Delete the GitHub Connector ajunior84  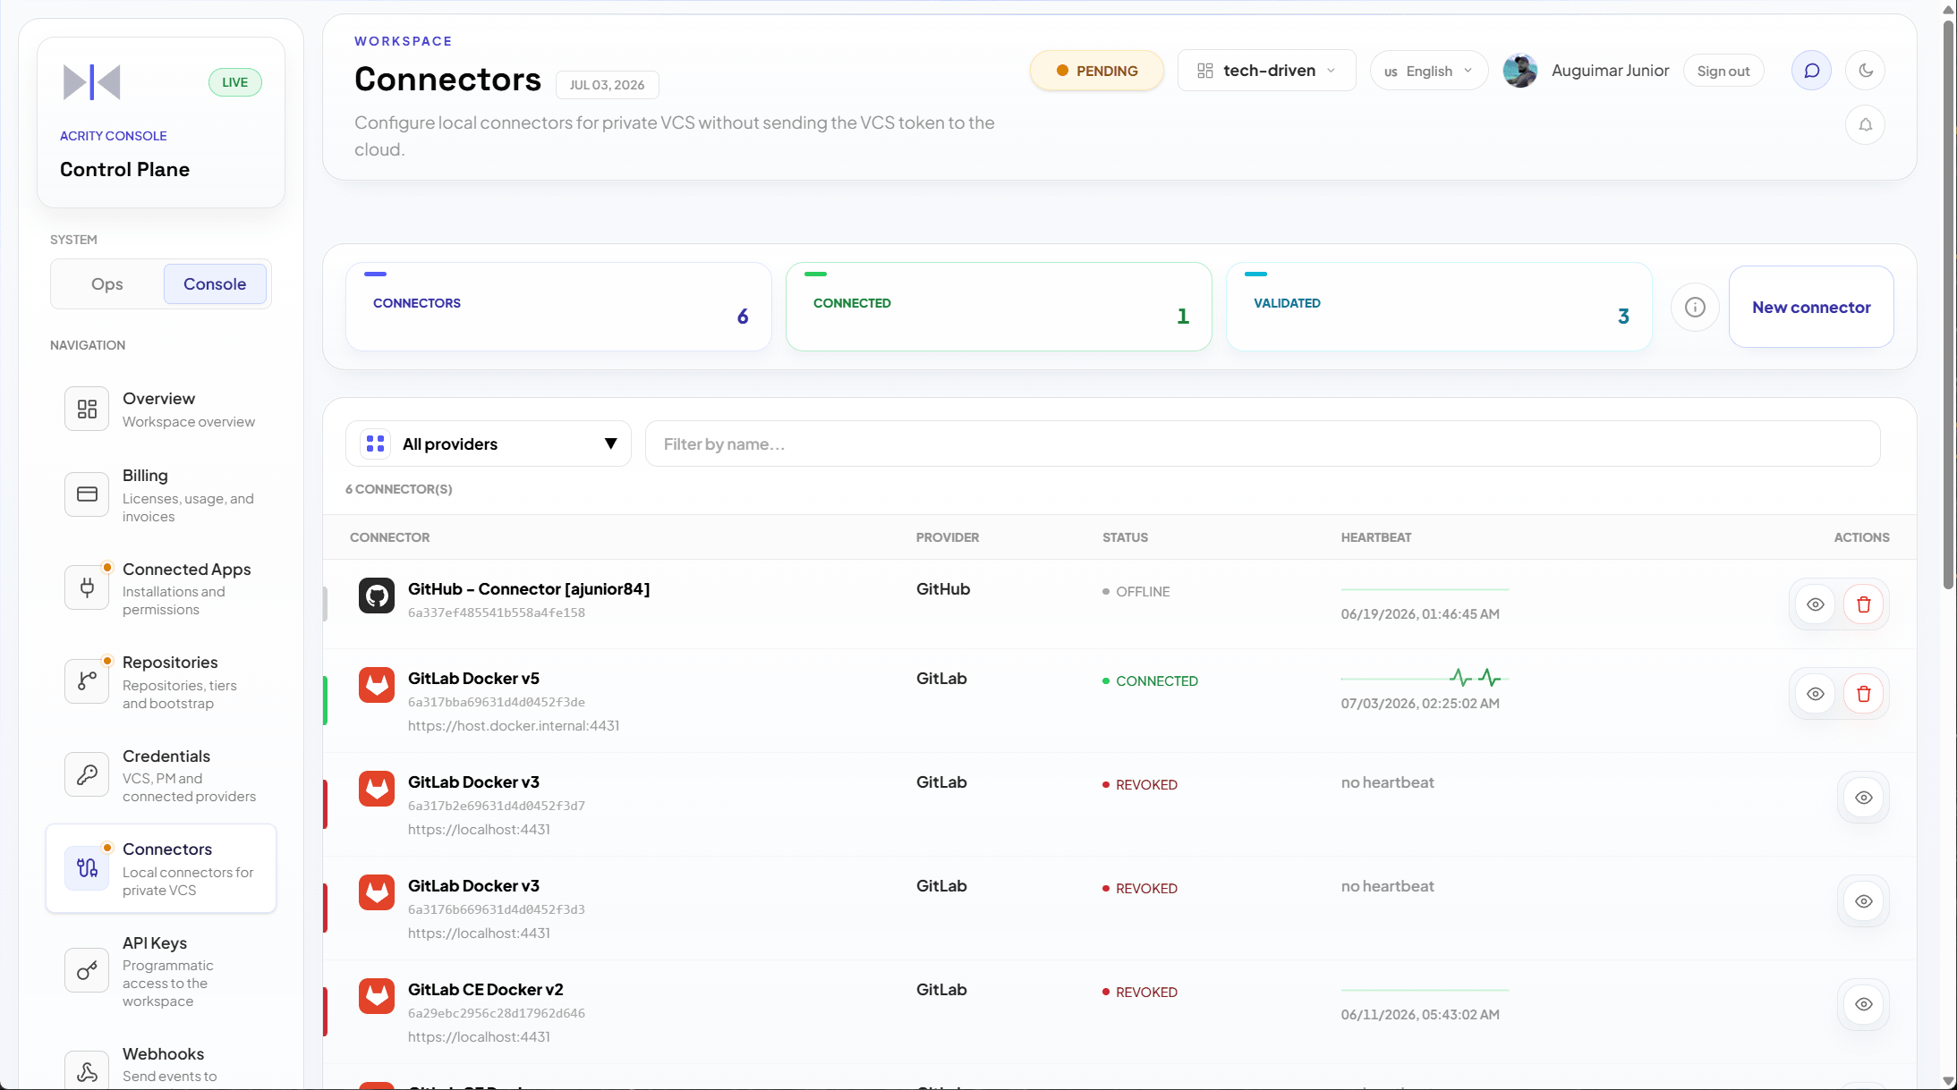pos(1864,604)
